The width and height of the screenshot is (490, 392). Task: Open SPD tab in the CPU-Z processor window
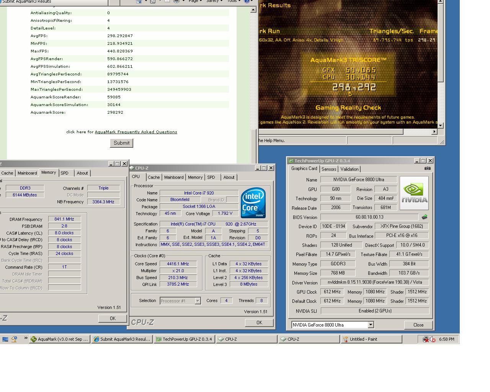(x=211, y=177)
